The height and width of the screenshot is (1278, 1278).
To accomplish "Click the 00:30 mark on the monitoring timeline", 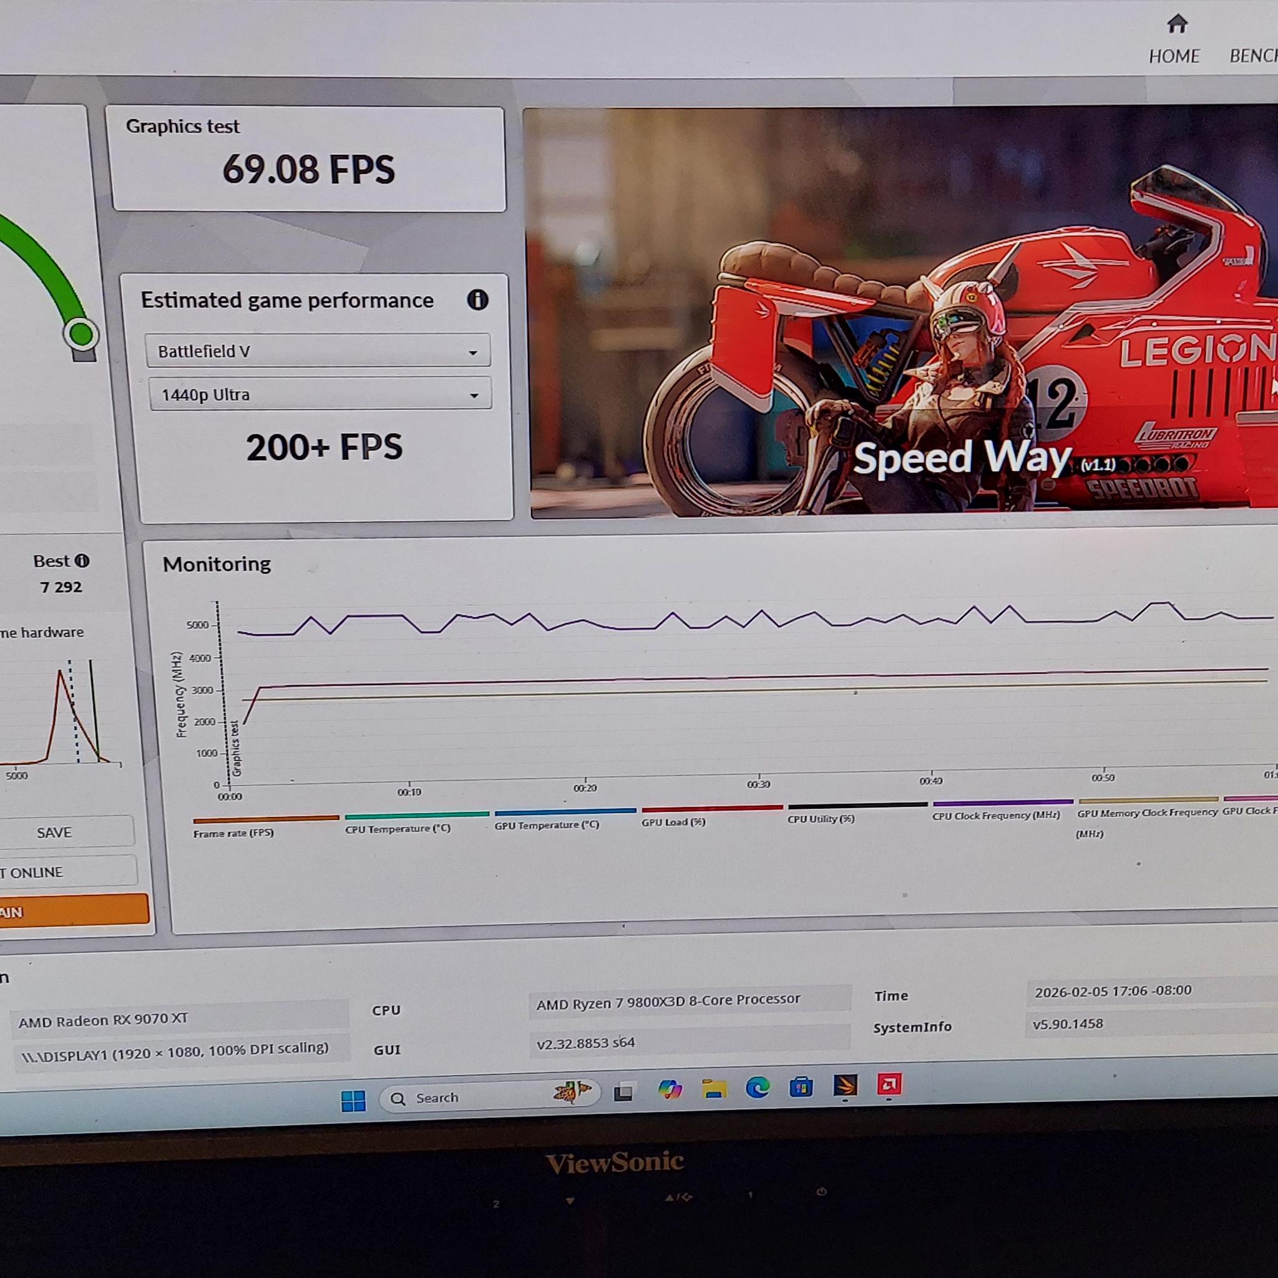I will (x=759, y=784).
